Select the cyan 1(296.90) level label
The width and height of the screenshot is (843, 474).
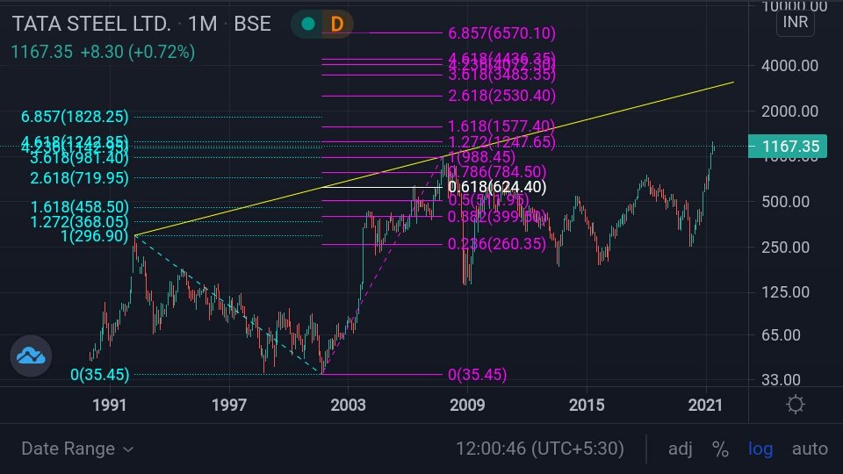point(95,236)
